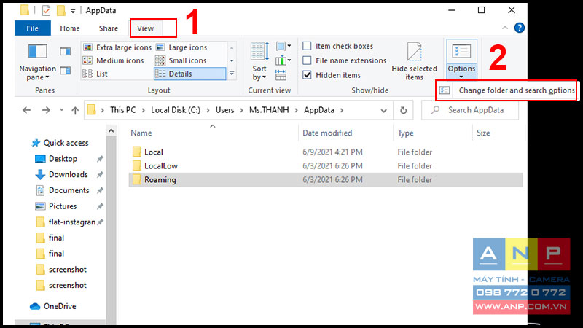Expand the layout gallery more arrow

click(x=232, y=74)
